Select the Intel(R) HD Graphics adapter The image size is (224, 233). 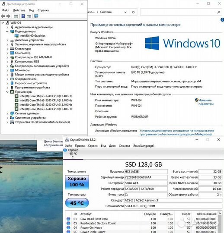[x=32, y=36]
